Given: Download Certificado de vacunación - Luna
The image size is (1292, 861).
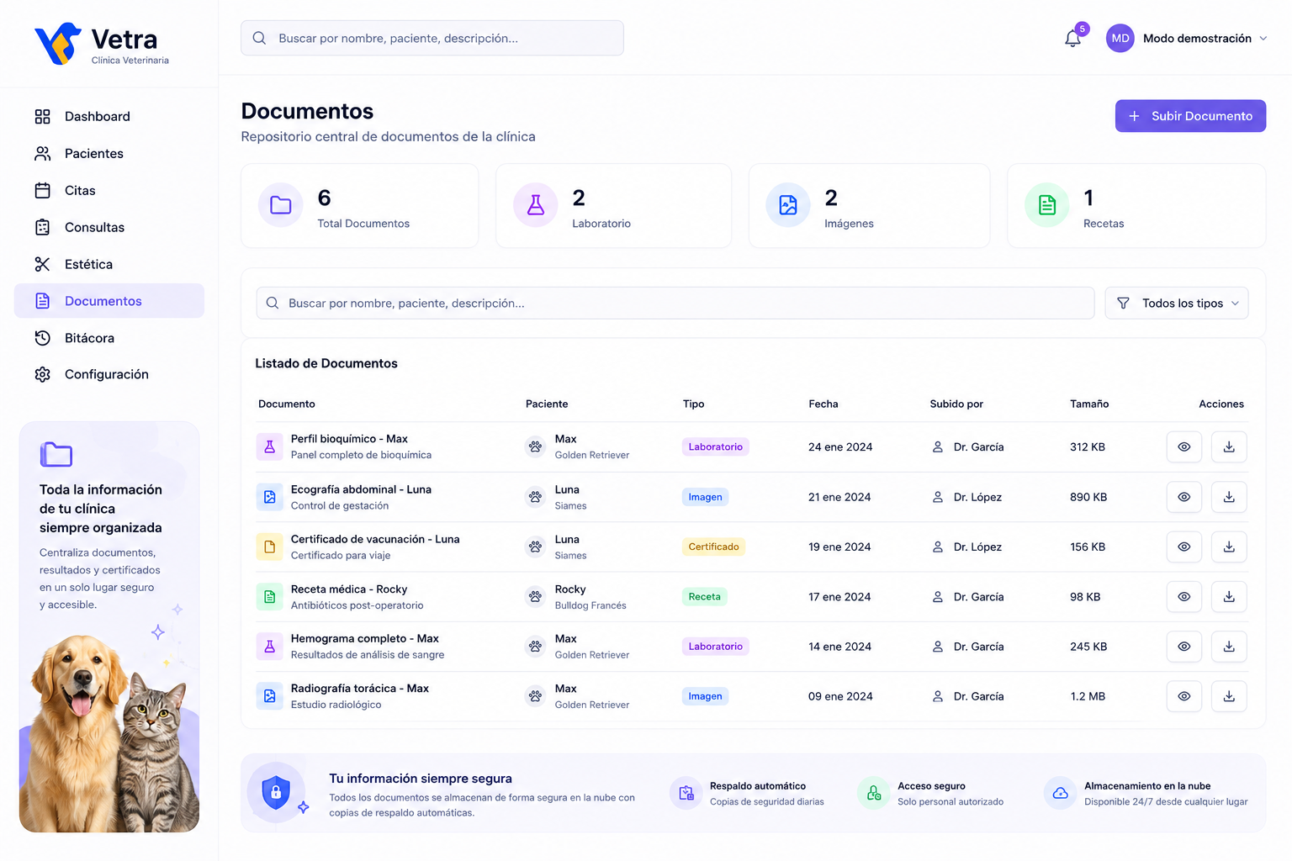Looking at the screenshot, I should click(1229, 547).
